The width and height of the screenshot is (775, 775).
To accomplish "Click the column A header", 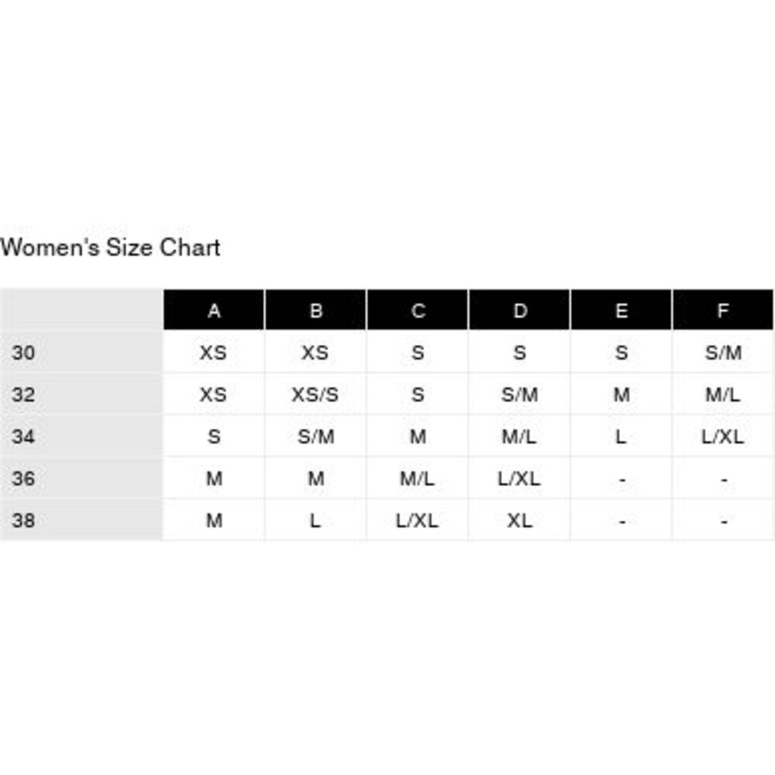I will pos(214,310).
